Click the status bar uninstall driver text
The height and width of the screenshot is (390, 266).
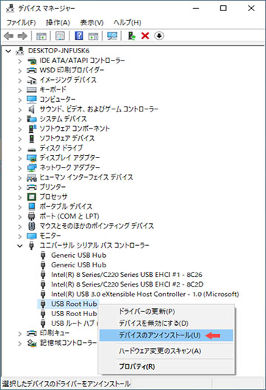(66, 383)
